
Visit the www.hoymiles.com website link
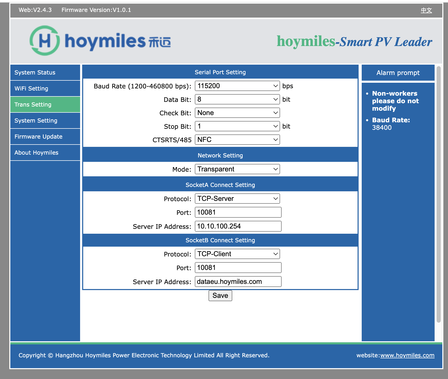coord(407,355)
